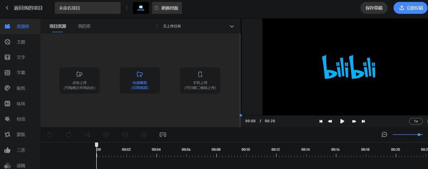Play the preview video

(x=342, y=121)
